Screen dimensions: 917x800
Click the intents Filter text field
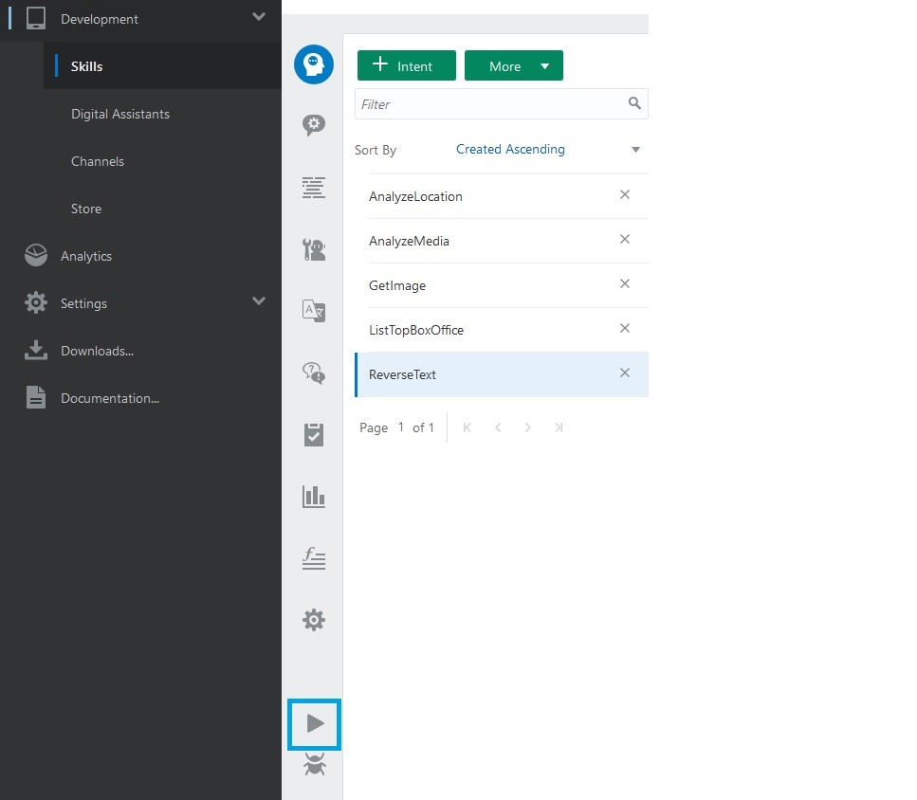tap(489, 104)
